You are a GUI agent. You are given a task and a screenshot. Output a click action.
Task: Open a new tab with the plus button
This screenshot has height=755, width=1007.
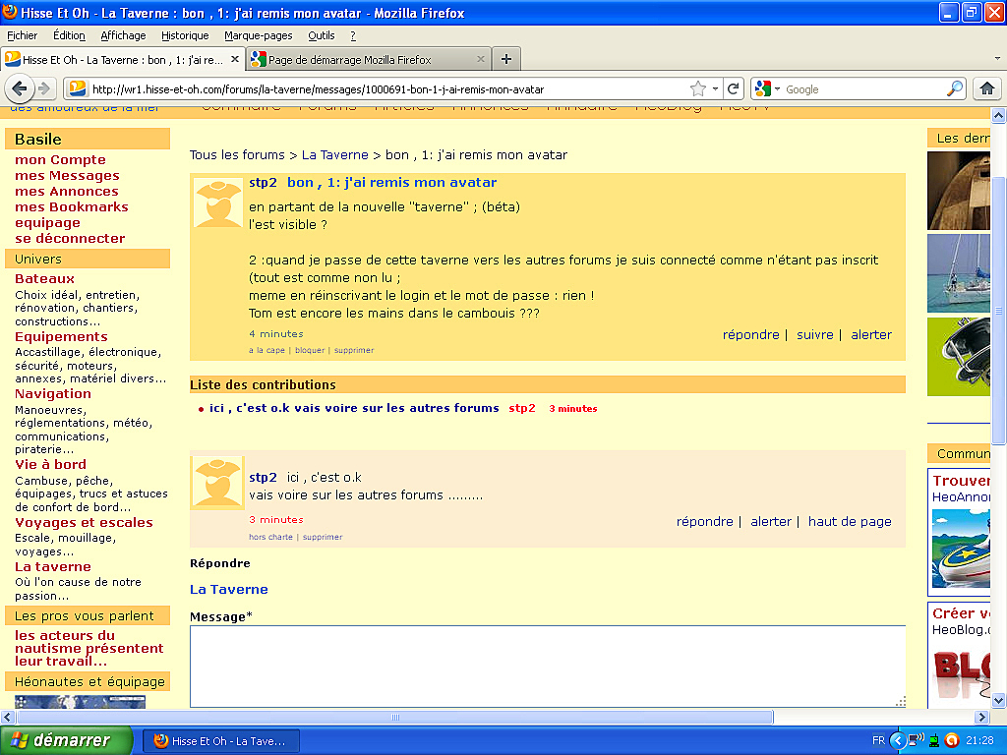pyautogui.click(x=506, y=59)
